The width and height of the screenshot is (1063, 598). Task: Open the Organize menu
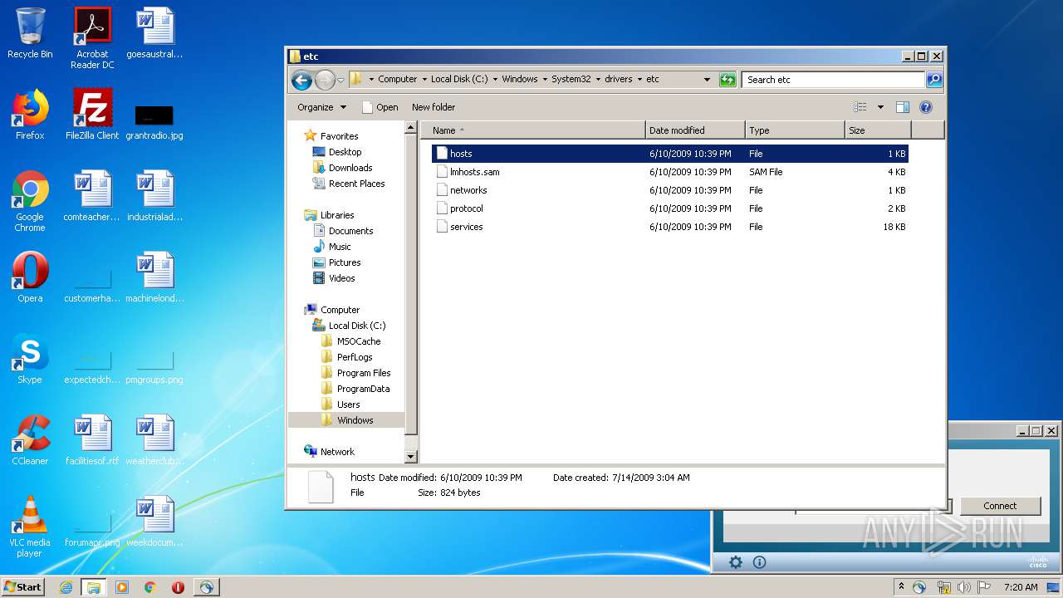click(x=322, y=107)
